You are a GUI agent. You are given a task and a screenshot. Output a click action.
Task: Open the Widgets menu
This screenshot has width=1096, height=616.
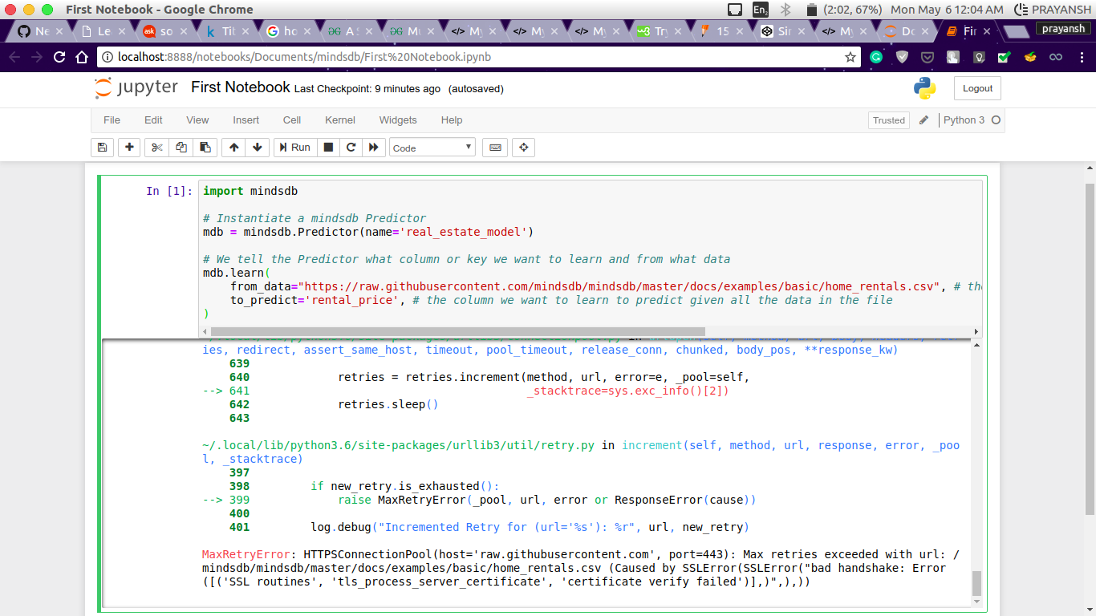tap(398, 120)
